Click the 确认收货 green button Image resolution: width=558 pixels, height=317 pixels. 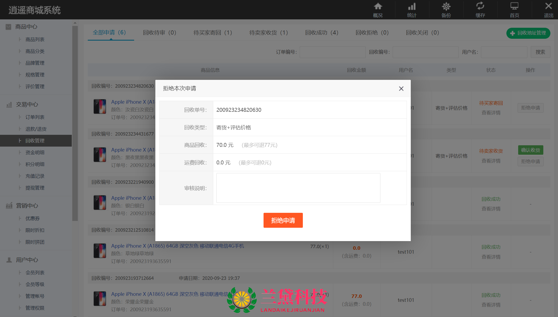(530, 150)
